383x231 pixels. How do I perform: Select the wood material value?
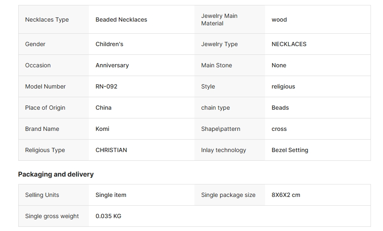(x=279, y=20)
